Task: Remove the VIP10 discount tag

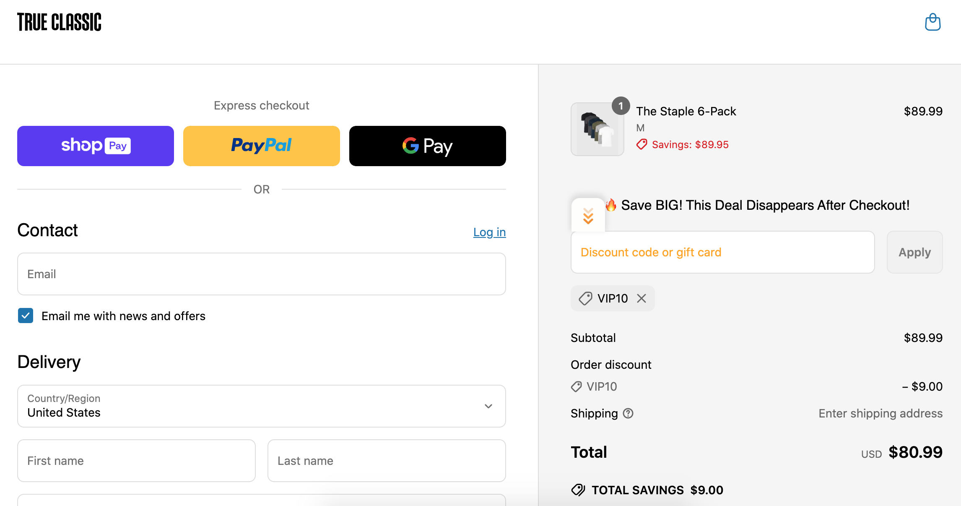Action: tap(642, 298)
